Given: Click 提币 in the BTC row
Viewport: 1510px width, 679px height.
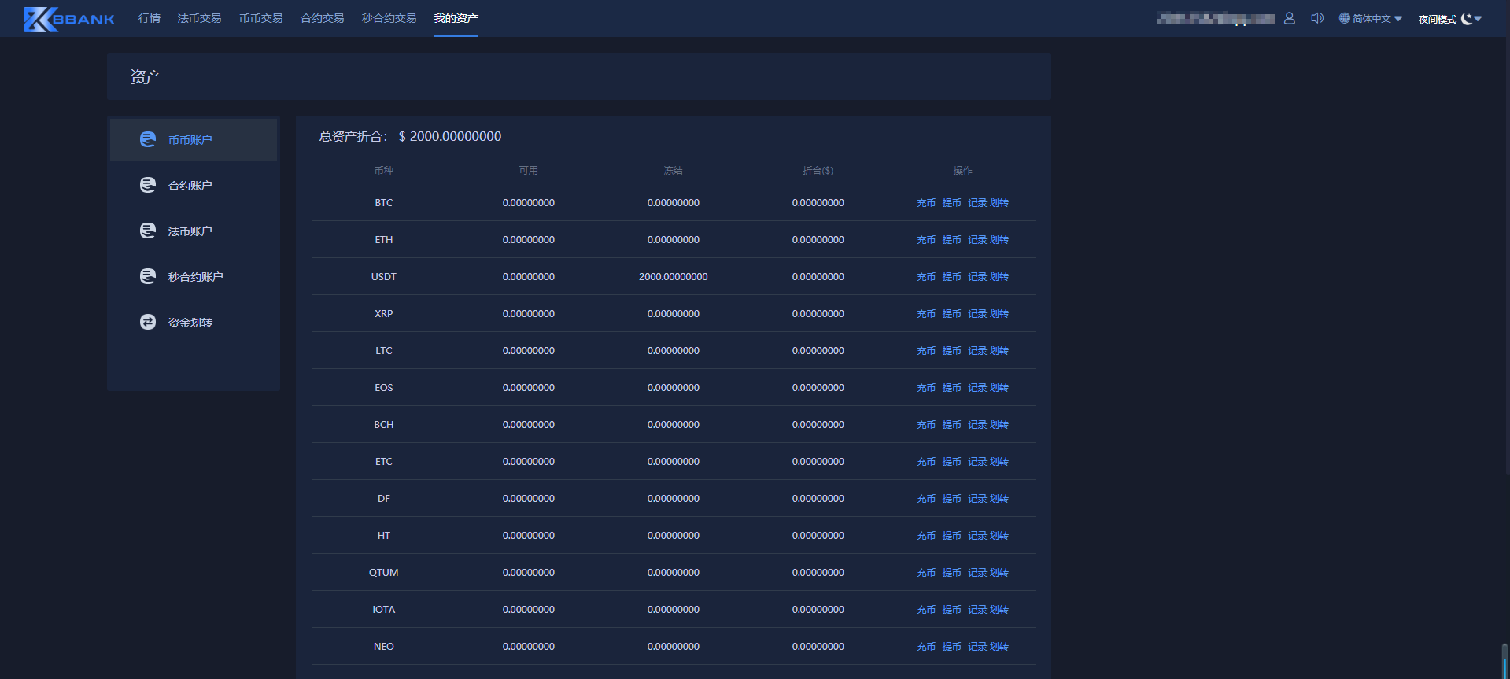Looking at the screenshot, I should (x=952, y=203).
